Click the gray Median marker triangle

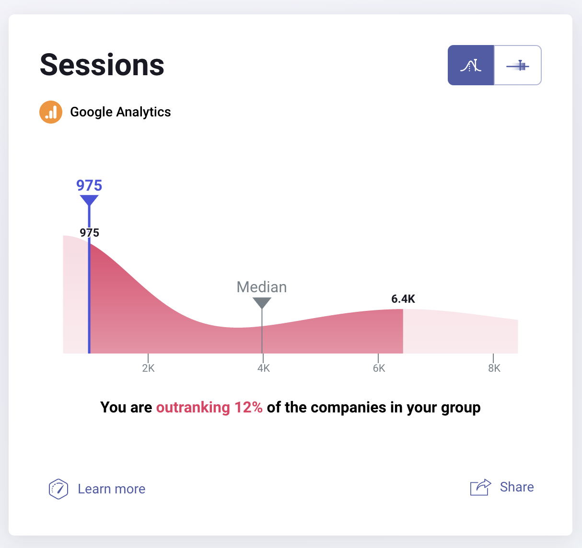[262, 303]
